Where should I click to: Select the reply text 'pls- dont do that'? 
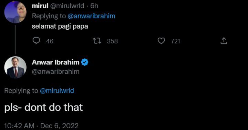pos(43,108)
